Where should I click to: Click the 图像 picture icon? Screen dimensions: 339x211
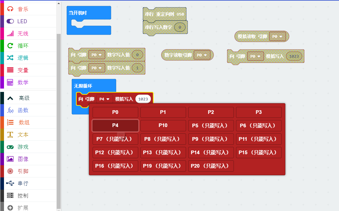[x=10, y=159]
